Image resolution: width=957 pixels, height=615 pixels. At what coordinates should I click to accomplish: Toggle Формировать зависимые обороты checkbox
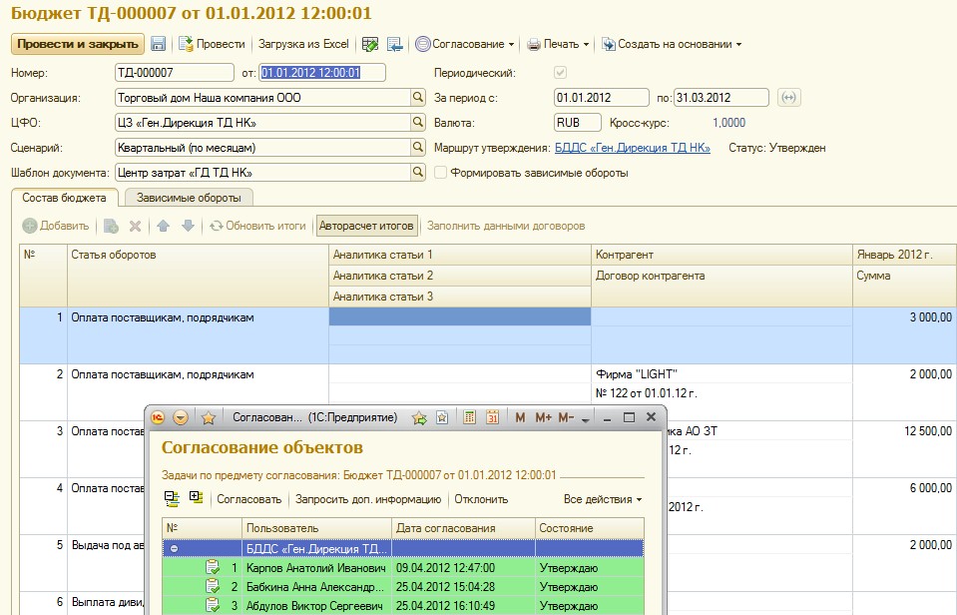point(441,173)
